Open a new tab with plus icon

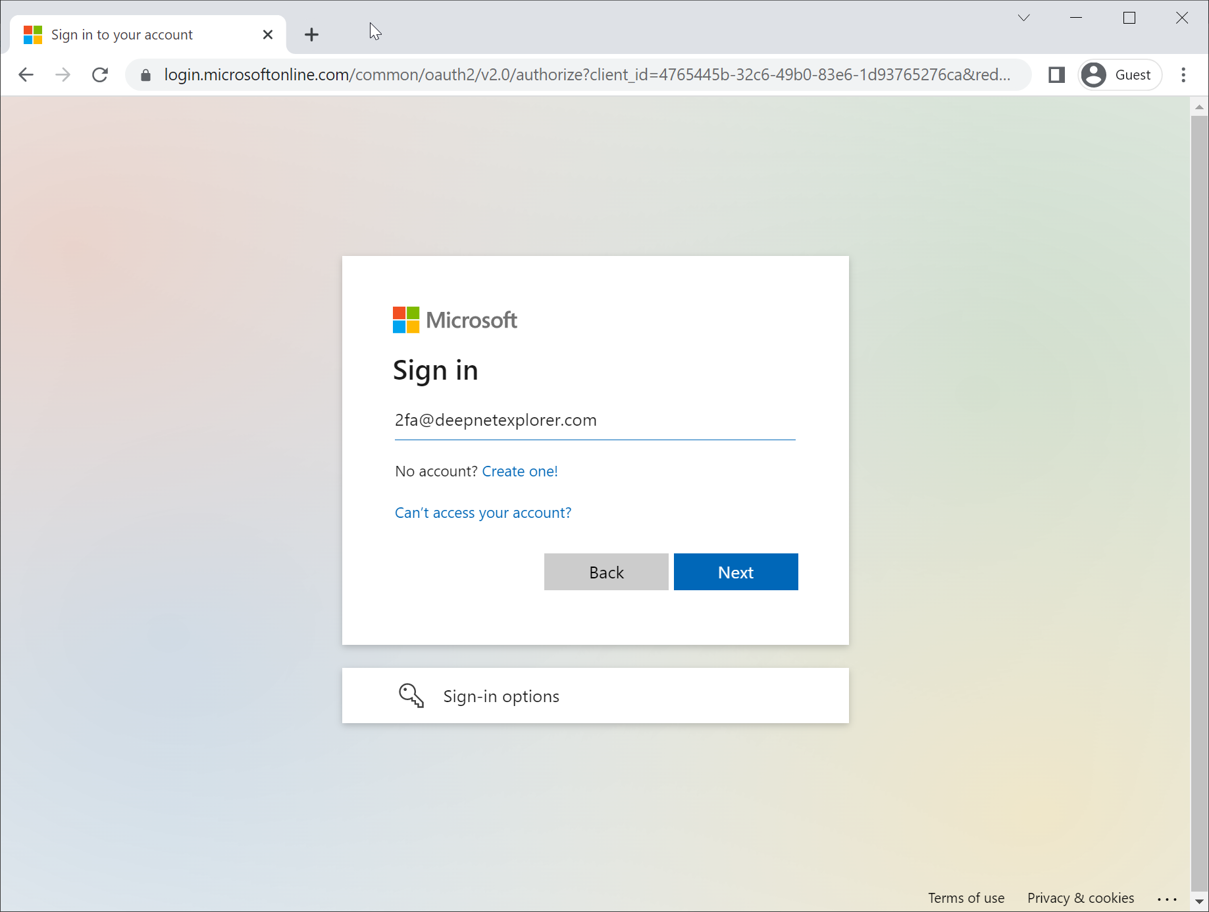[x=312, y=35]
